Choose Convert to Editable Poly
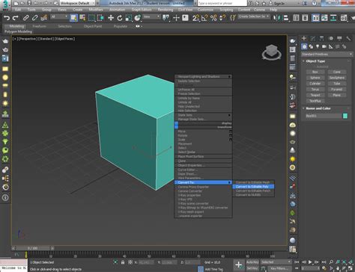 (253, 187)
